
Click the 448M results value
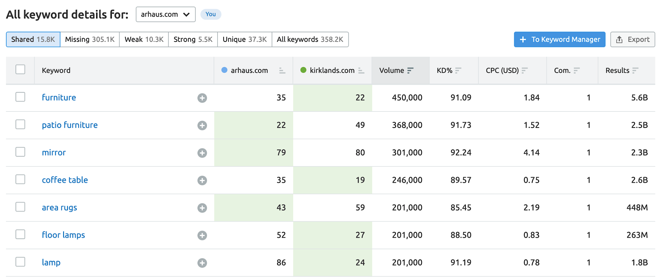coord(637,208)
